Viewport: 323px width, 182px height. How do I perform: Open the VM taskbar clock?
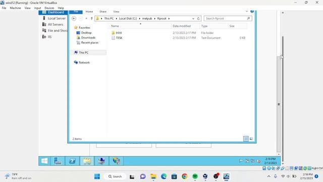click(271, 161)
